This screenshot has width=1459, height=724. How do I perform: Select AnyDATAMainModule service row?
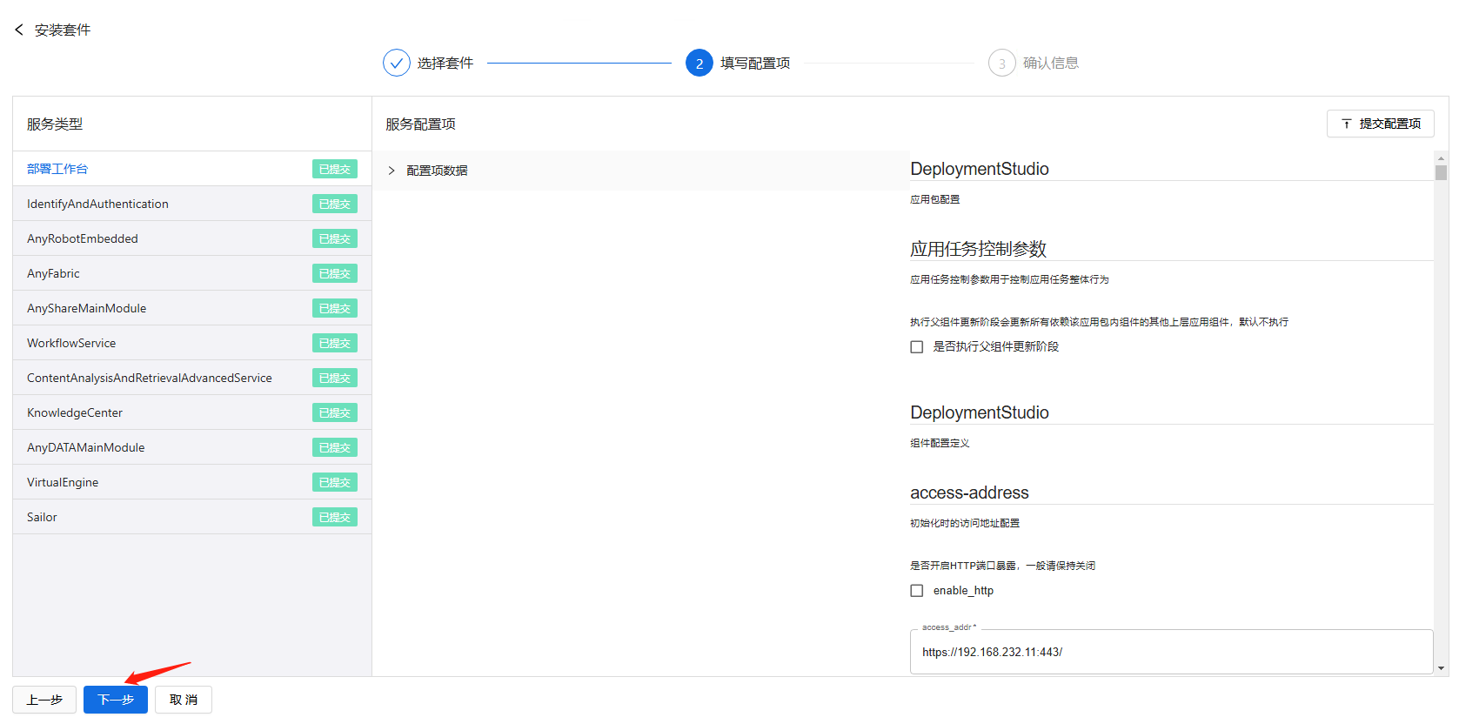(x=192, y=447)
